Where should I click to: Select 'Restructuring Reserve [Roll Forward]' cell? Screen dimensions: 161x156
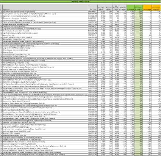45,31
